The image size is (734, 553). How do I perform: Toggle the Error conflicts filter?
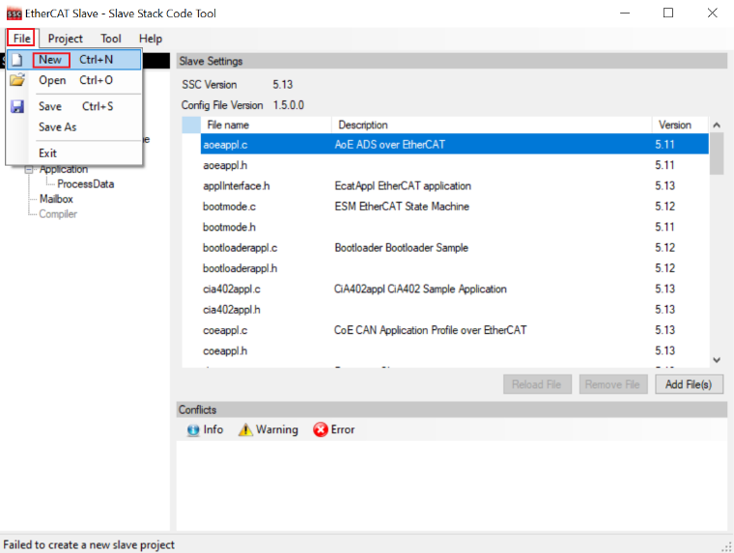pyautogui.click(x=334, y=429)
